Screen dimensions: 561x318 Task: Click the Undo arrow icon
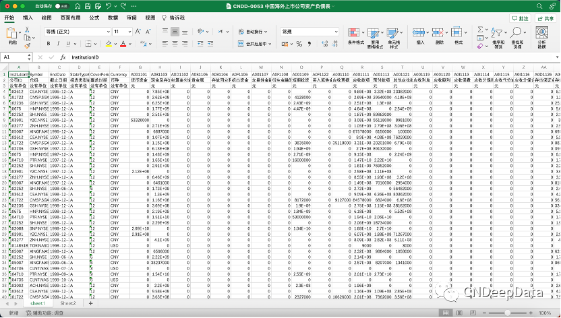(109, 6)
